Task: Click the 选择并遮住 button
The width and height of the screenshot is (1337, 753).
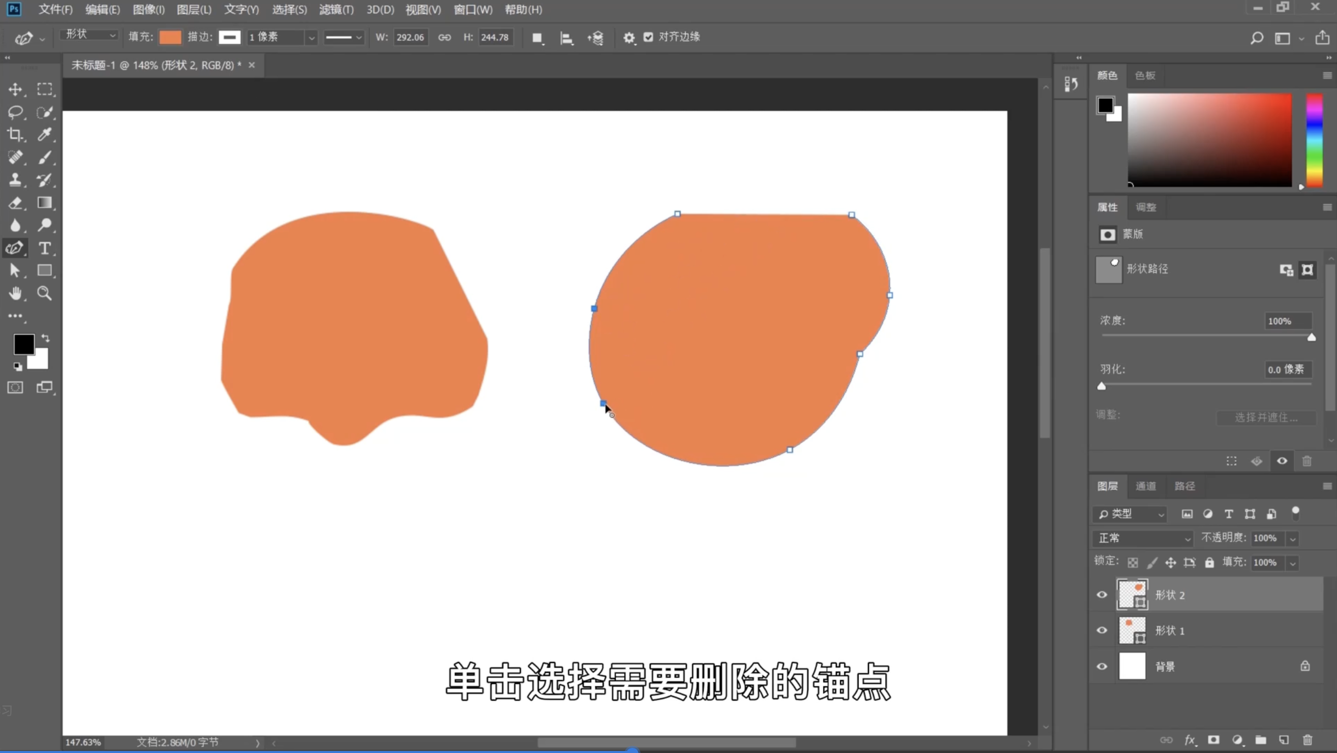Action: 1266,418
